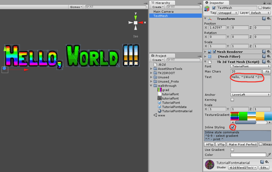Open the Tag dropdown
Image resolution: width=272 pixels, height=172 pixels.
(x=228, y=13)
